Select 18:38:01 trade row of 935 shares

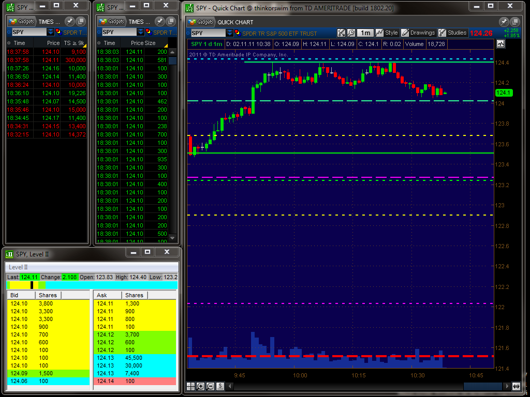[x=132, y=159]
